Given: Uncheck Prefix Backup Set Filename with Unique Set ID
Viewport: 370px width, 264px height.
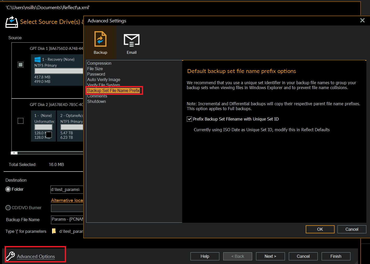Looking at the screenshot, I should 189,119.
